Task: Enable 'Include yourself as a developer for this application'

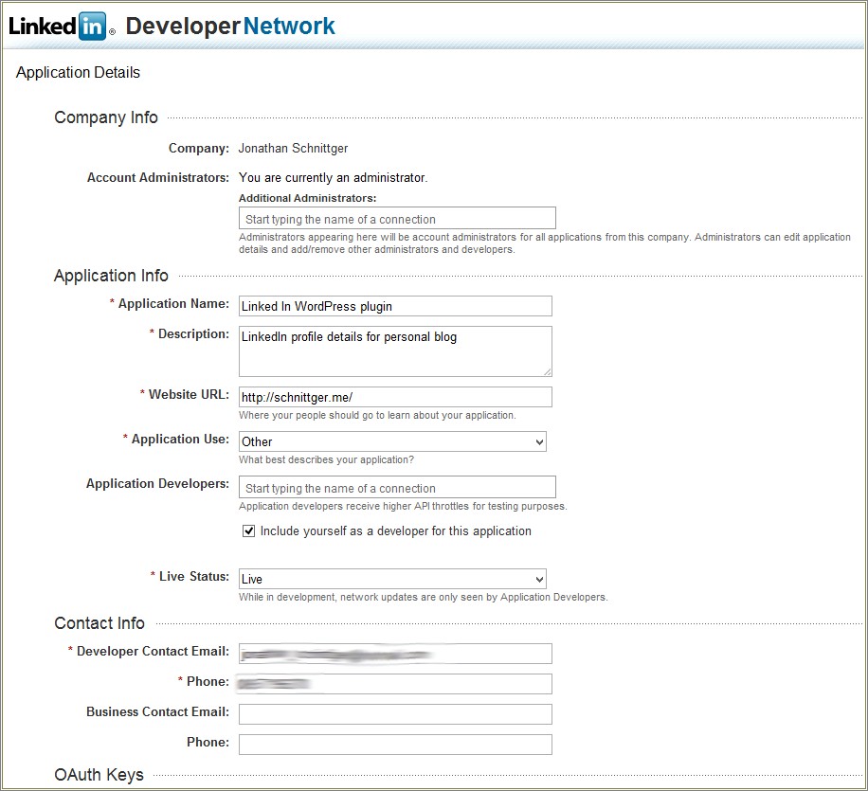Action: (x=248, y=530)
